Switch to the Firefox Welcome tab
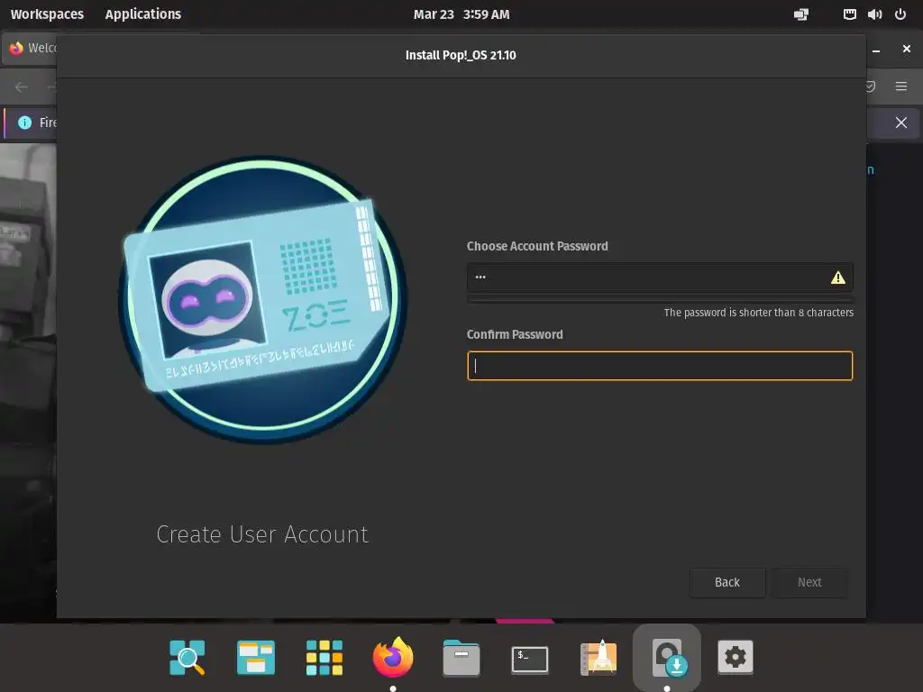The image size is (923, 692). point(32,49)
